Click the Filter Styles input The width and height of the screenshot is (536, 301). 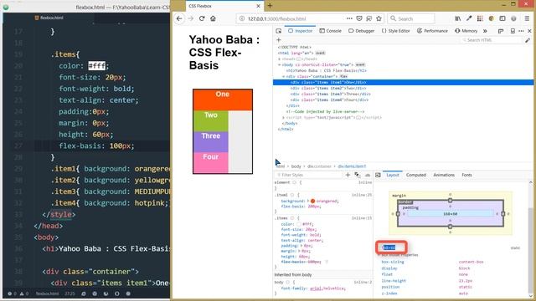coord(309,175)
